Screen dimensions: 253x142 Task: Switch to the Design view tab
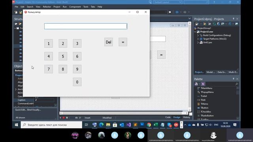click(177, 118)
